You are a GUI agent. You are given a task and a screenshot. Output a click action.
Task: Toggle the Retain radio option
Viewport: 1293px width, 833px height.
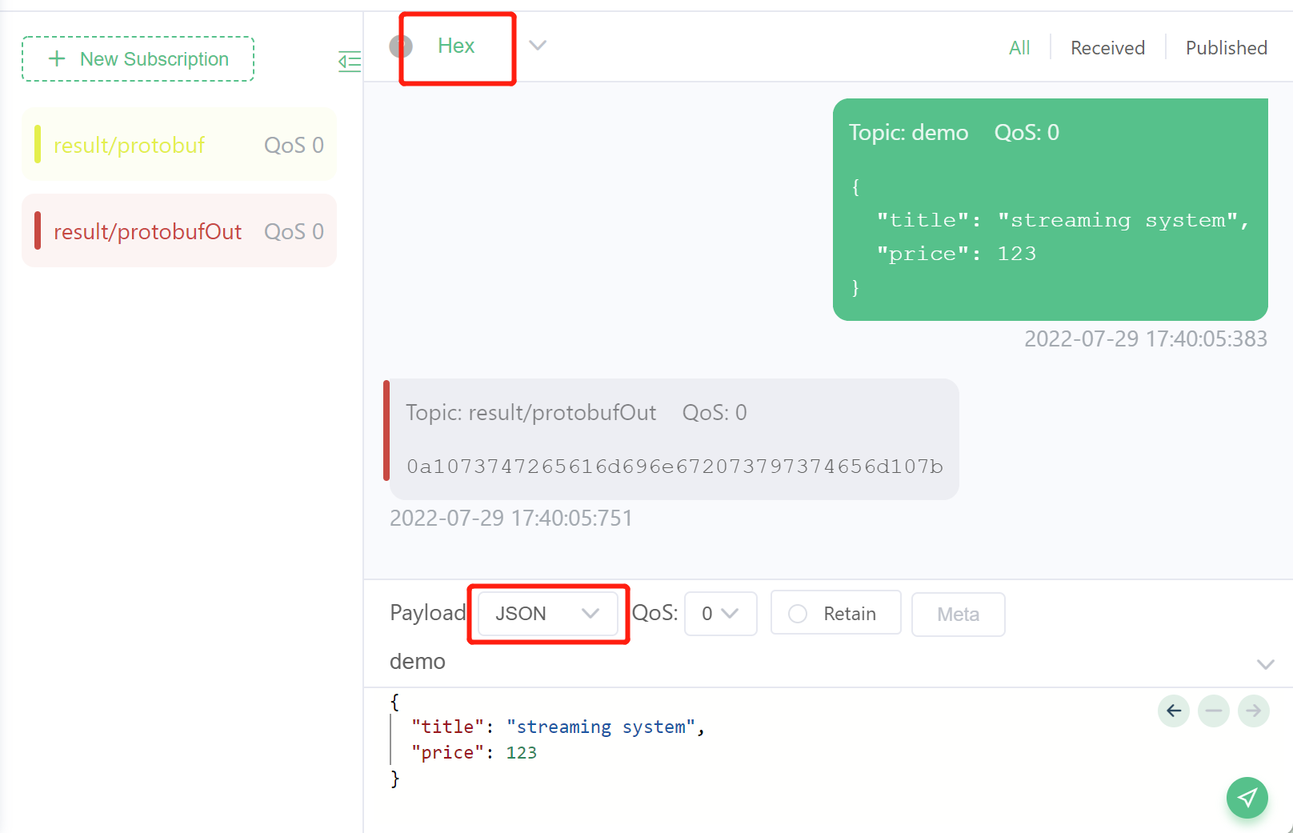[x=798, y=614]
